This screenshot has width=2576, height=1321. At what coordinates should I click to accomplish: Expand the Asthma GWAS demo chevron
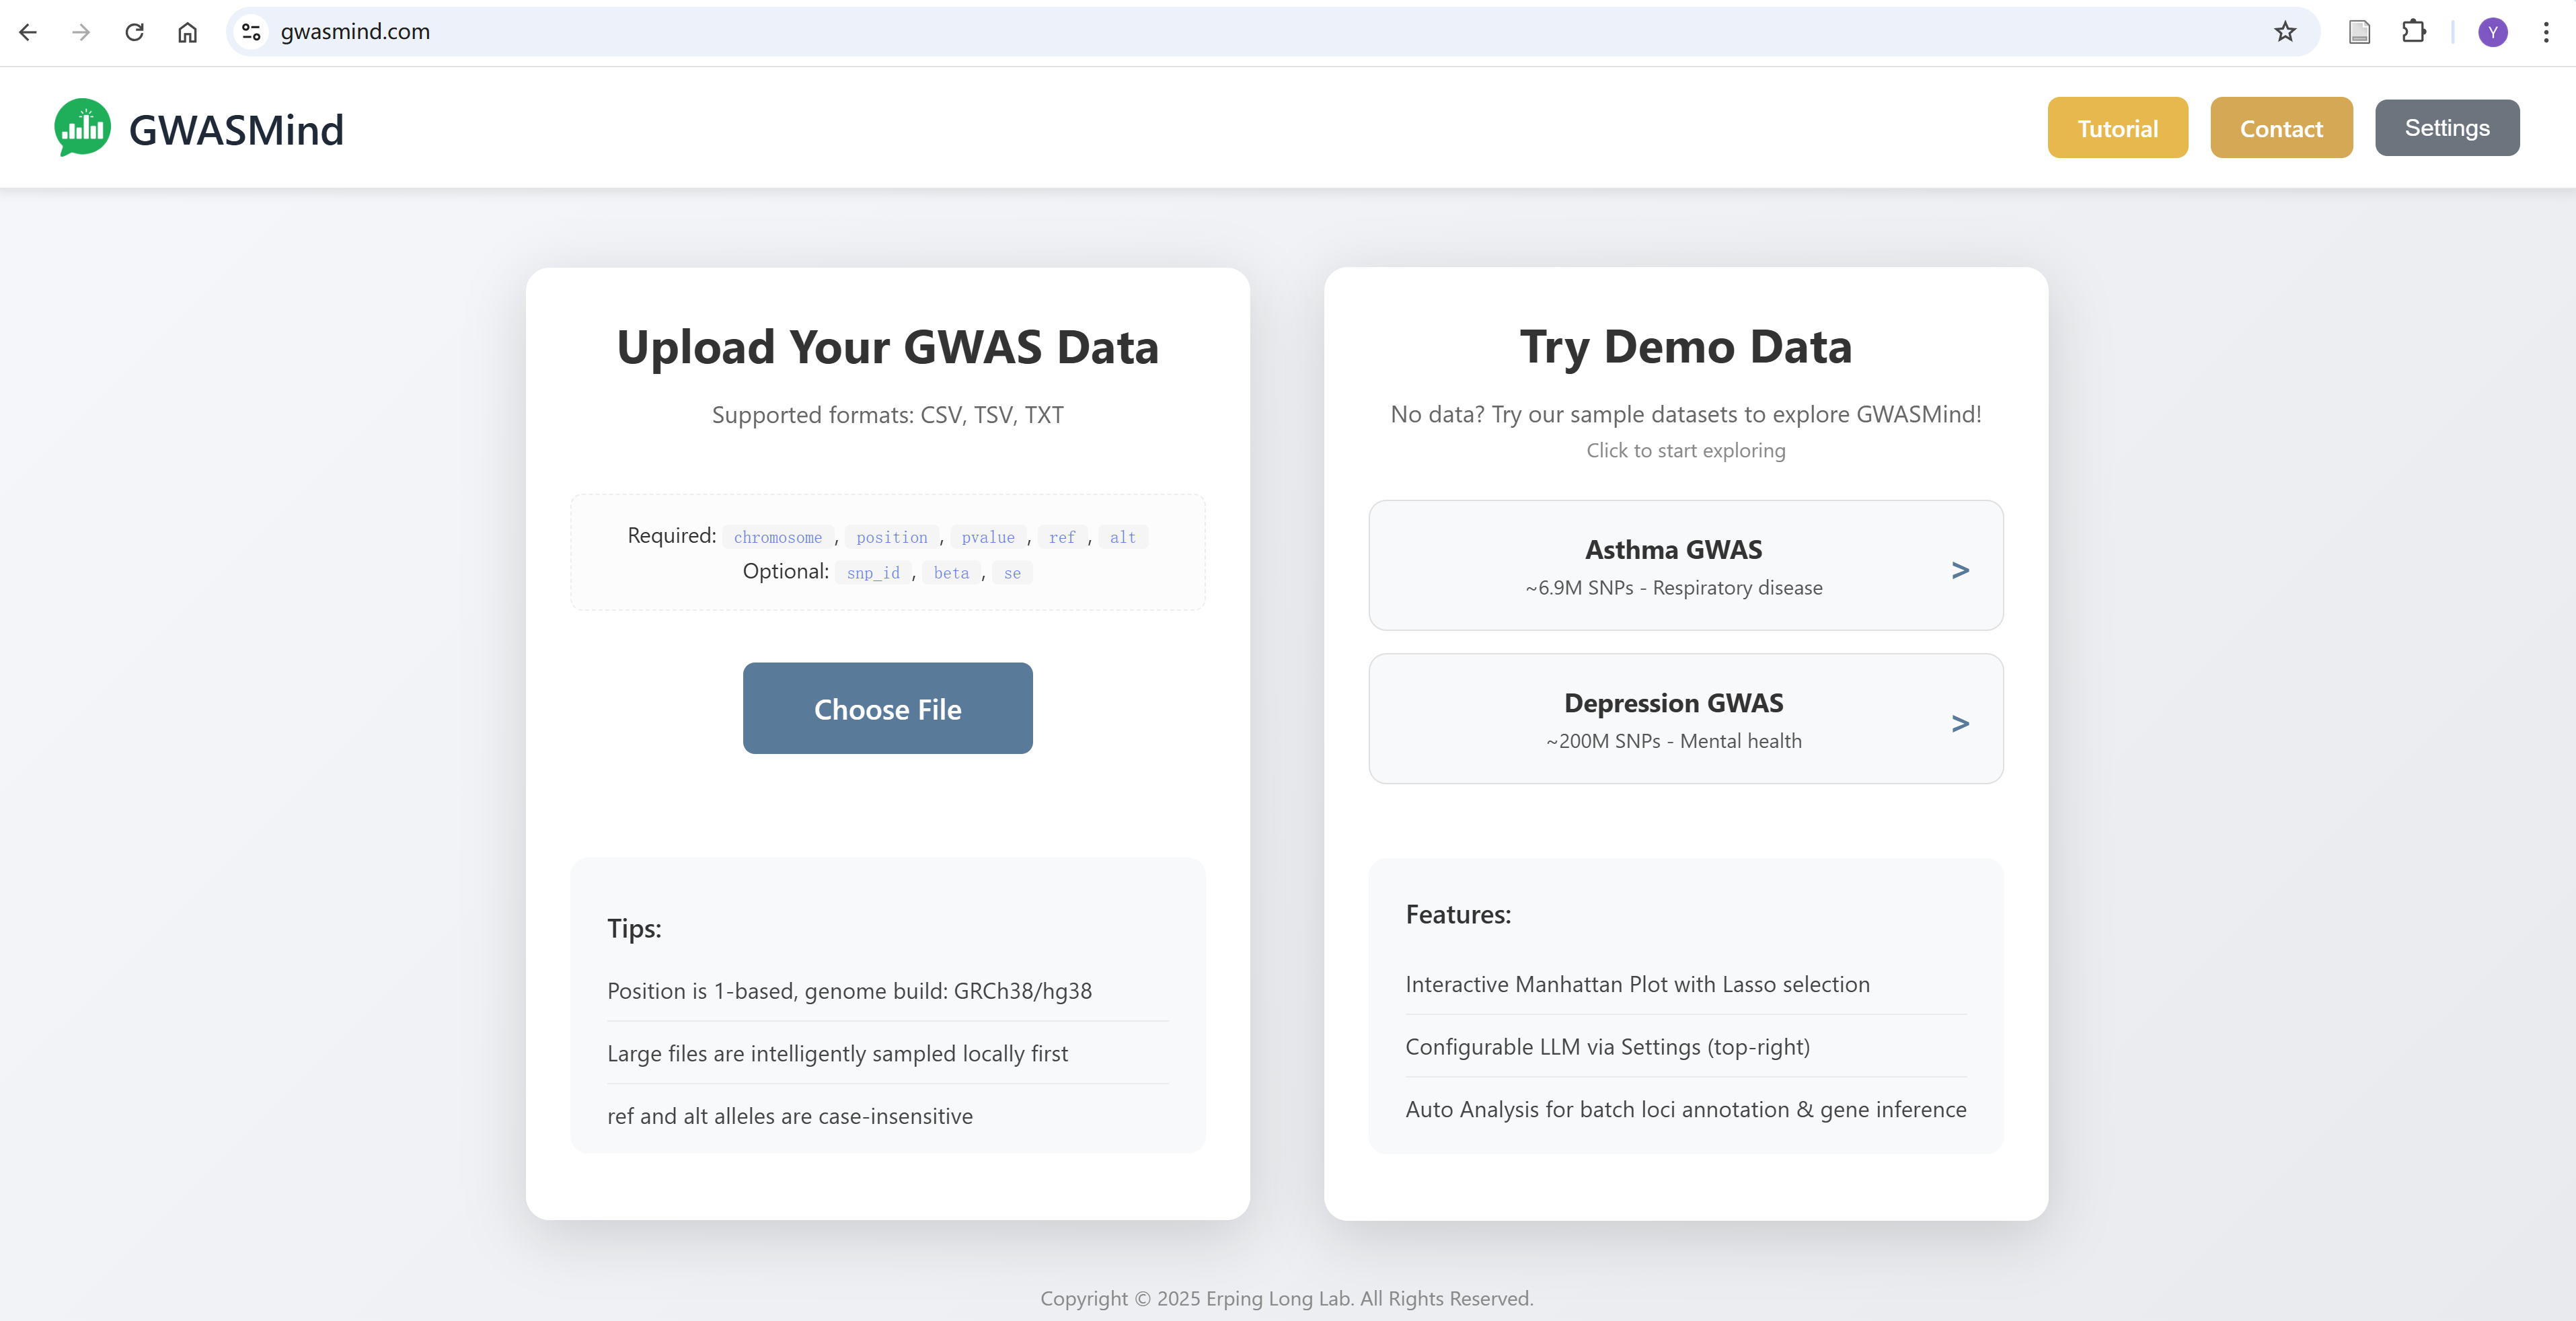tap(1960, 569)
